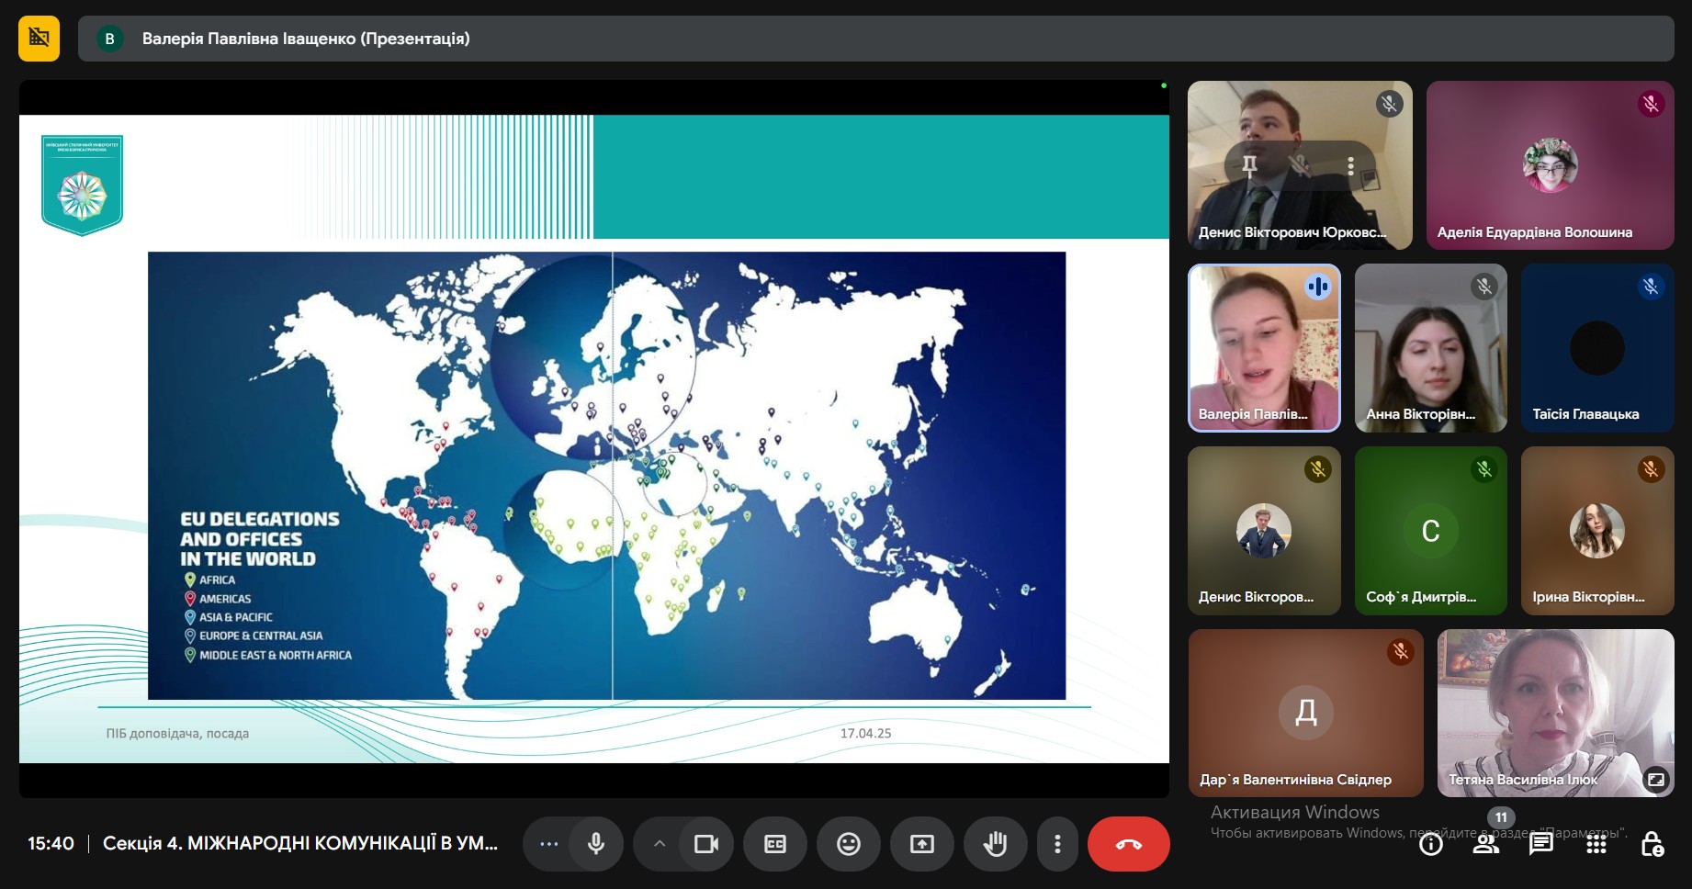
Task: Open the activities grid icon
Action: tap(1596, 844)
